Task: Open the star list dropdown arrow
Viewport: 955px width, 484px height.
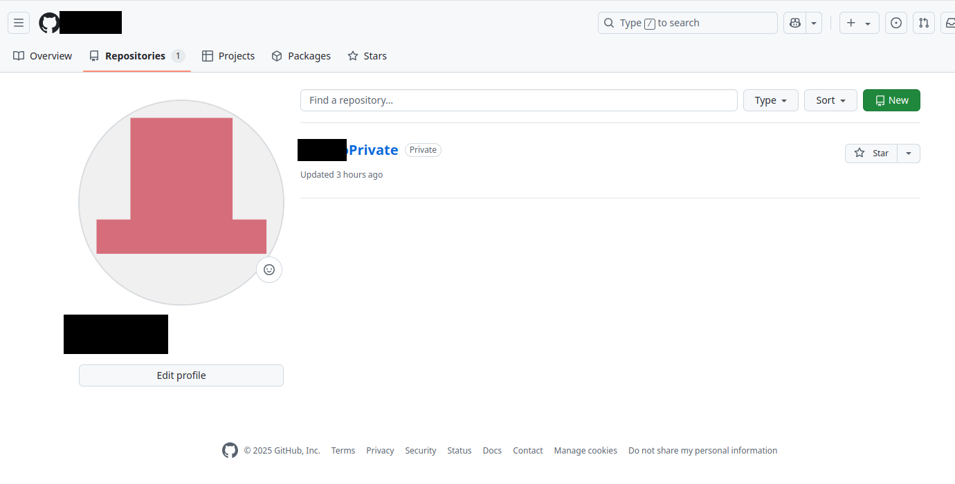Action: tap(908, 153)
